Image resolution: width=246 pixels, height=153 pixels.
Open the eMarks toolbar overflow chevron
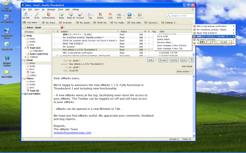point(194,23)
